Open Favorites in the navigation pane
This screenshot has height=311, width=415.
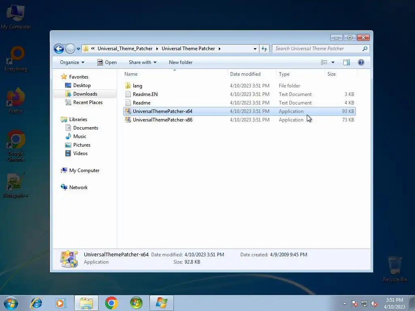tap(79, 77)
